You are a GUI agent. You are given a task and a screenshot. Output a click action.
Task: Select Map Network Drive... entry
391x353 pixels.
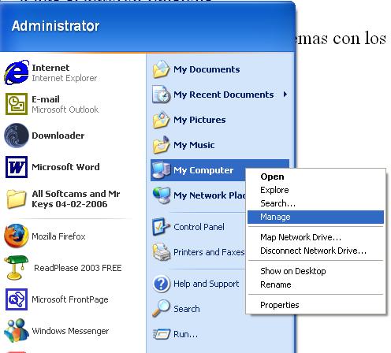tap(315, 237)
